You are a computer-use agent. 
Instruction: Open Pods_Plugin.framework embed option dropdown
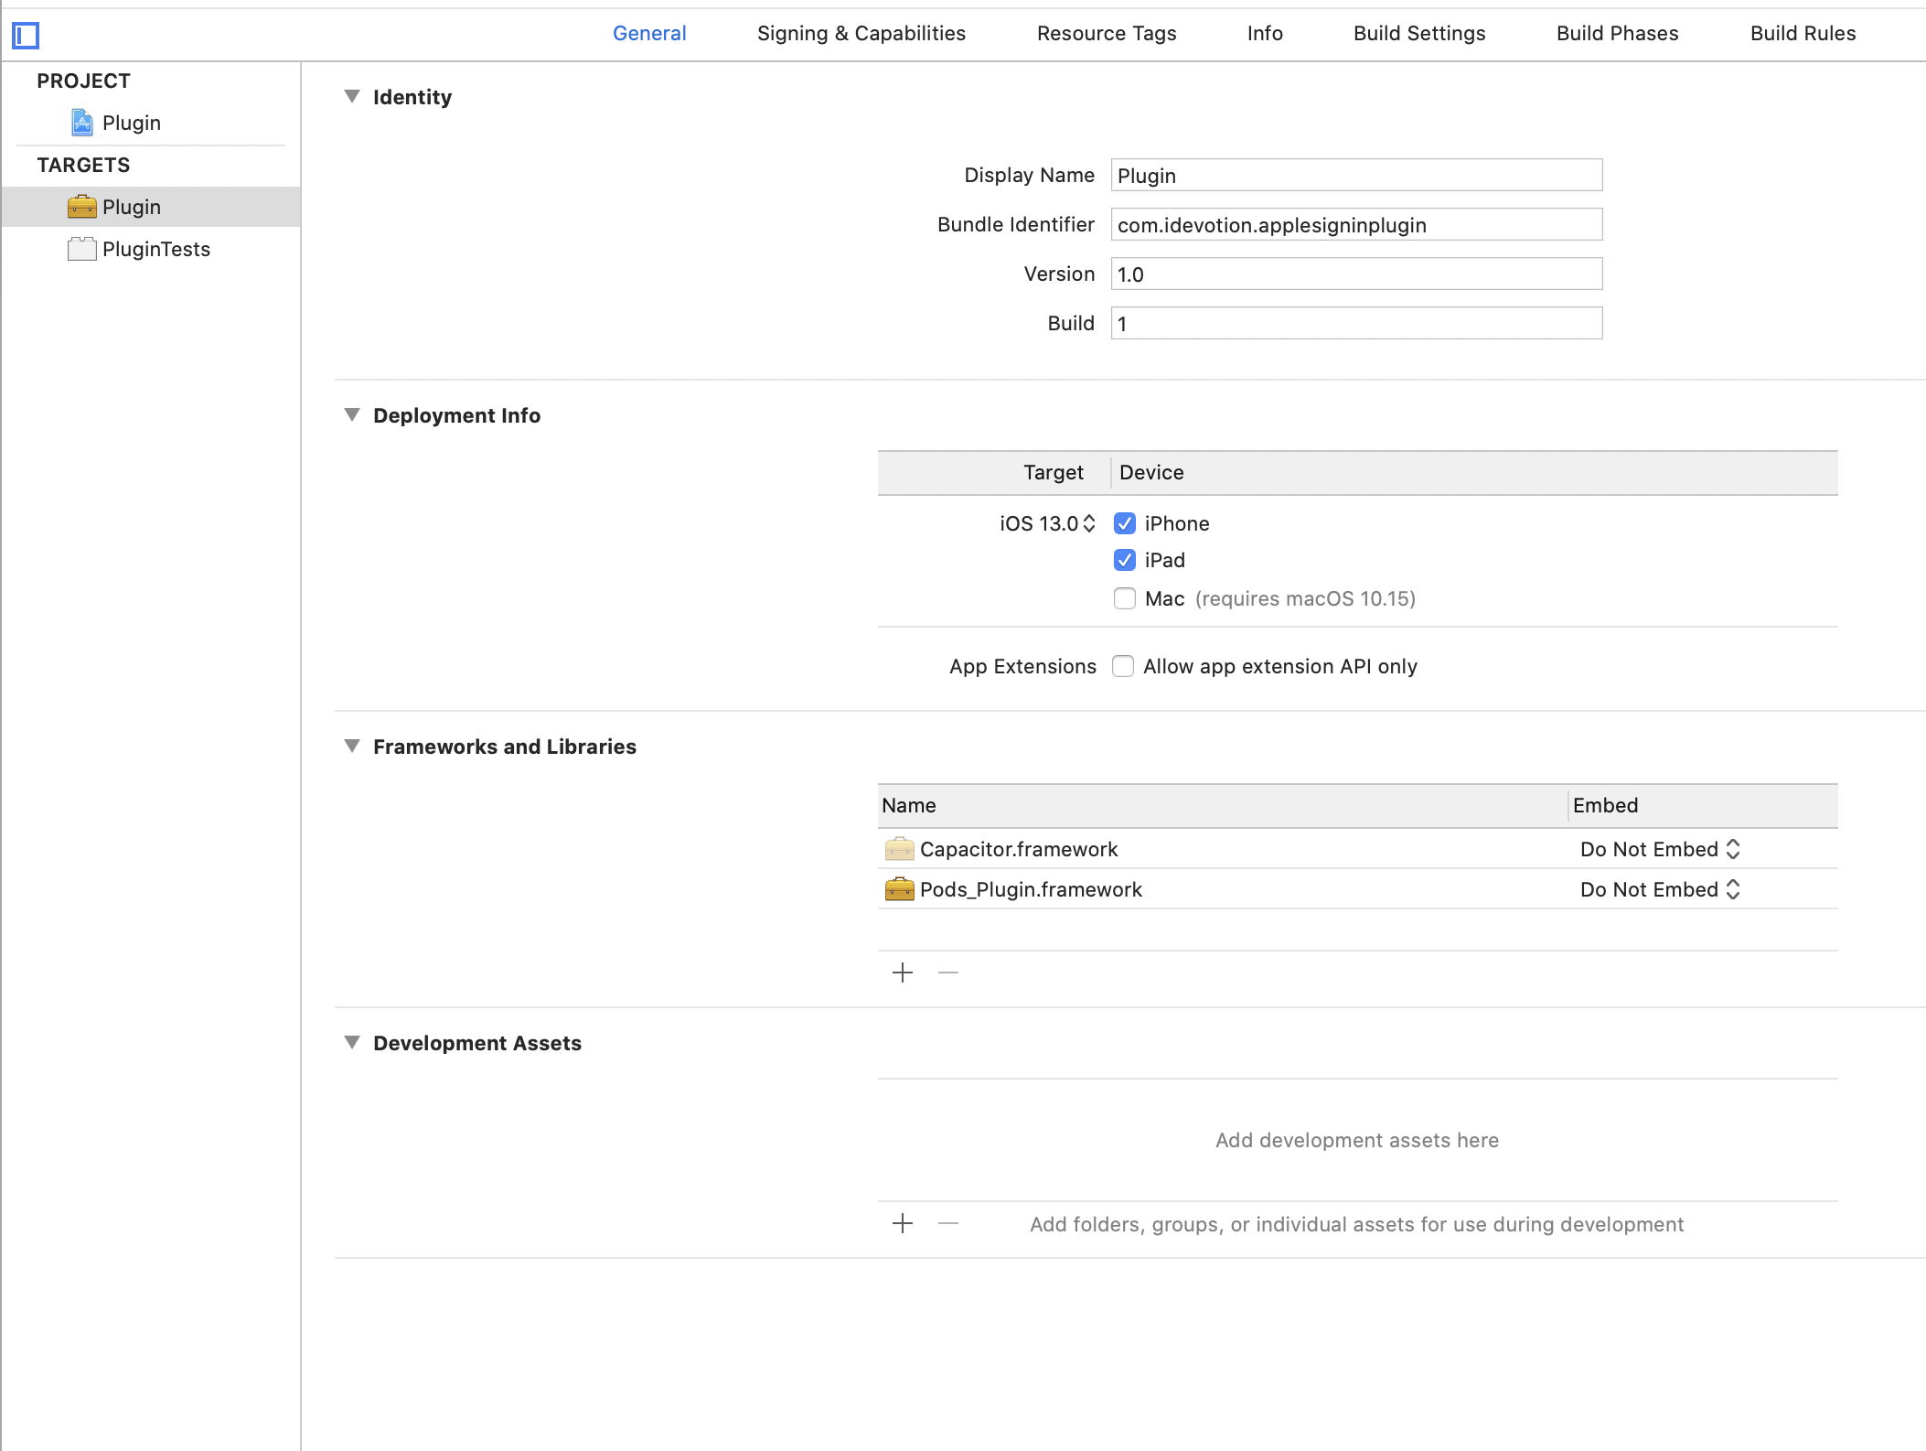click(1660, 889)
